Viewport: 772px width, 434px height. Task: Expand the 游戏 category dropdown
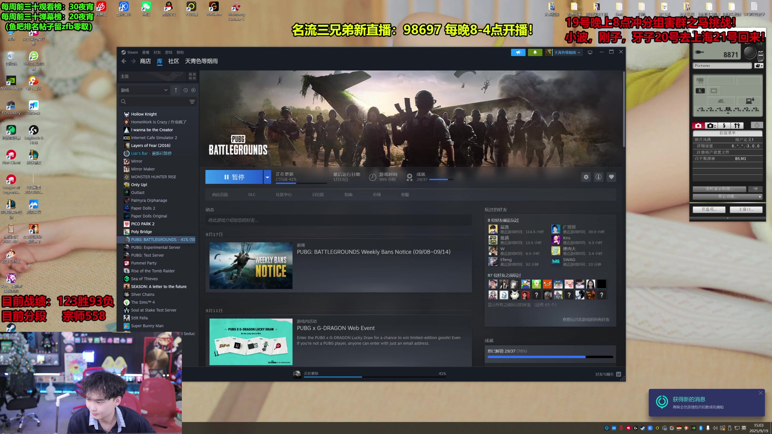click(x=144, y=90)
